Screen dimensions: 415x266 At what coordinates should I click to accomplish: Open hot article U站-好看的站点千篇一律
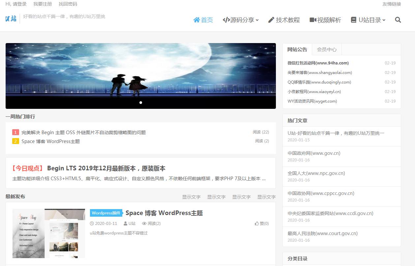(x=336, y=133)
